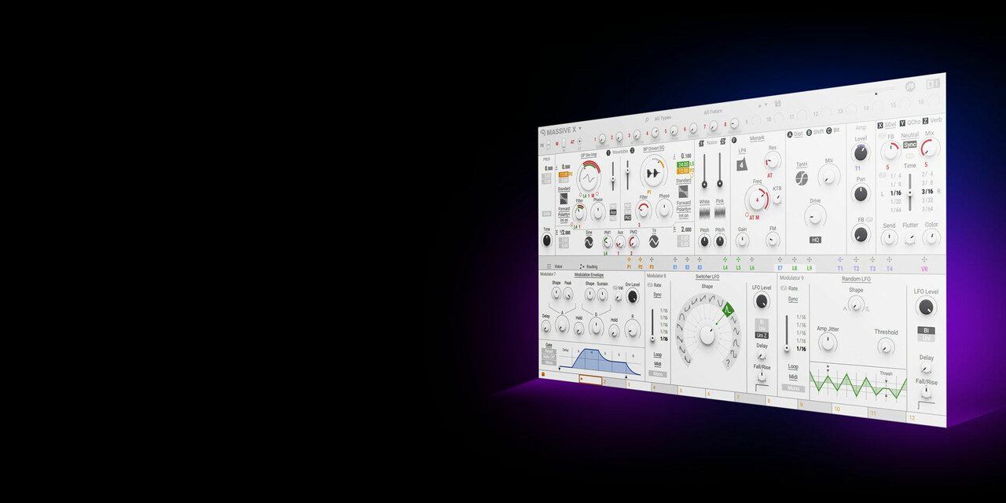Image resolution: width=1006 pixels, height=503 pixels.
Task: Click the move handle above T4
Action: pos(890,259)
